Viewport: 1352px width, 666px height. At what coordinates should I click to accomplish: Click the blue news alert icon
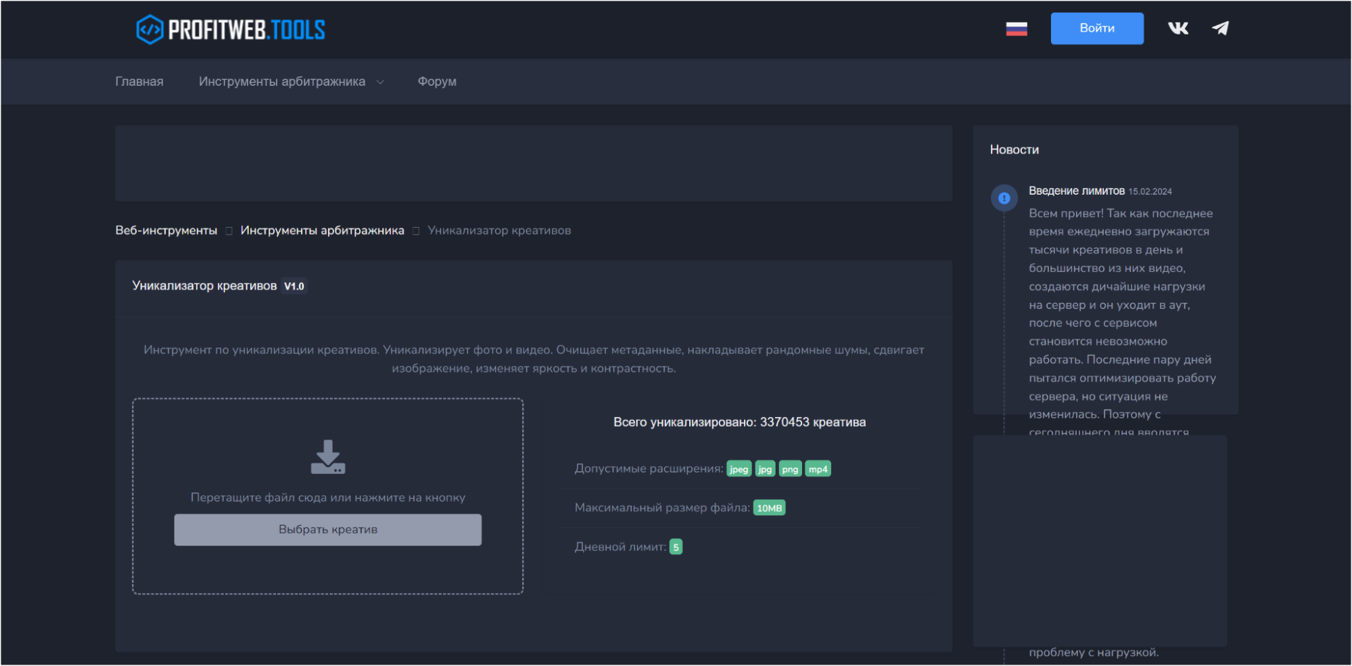point(1004,198)
